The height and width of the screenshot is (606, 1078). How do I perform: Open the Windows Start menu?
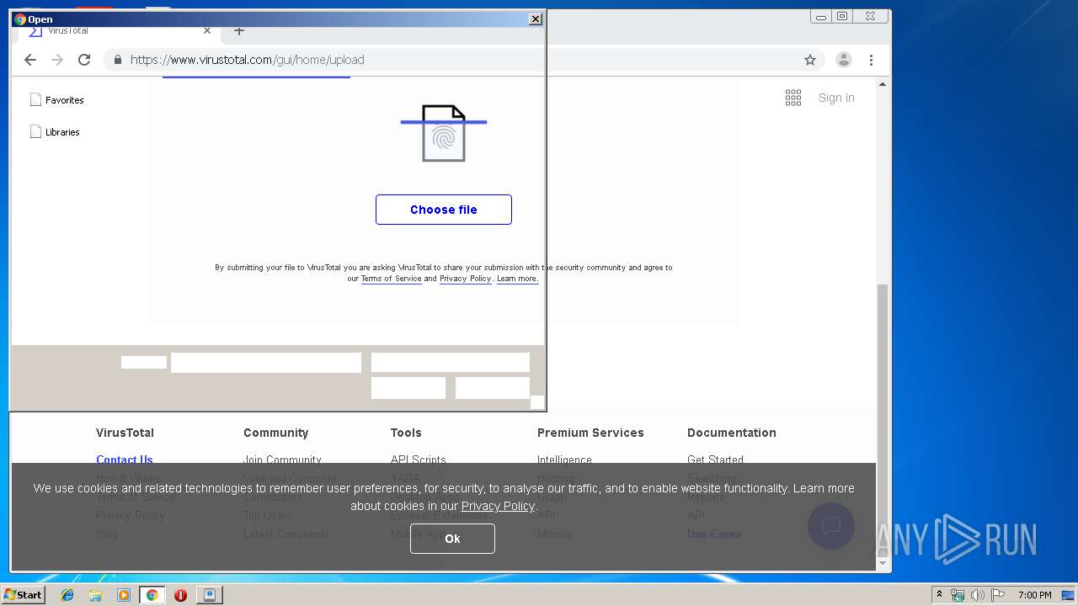tap(23, 594)
